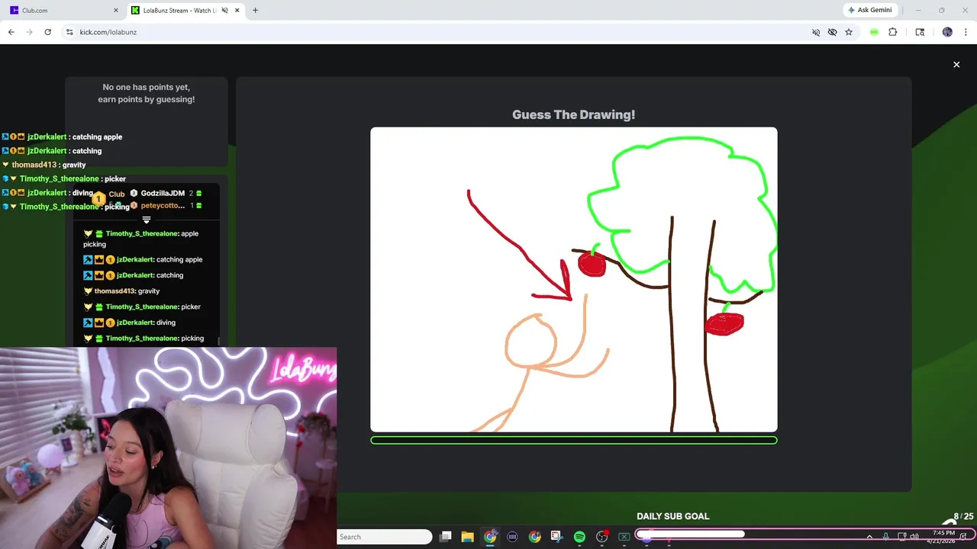Switch to the Club.com browser tab
Image resolution: width=977 pixels, height=549 pixels.
coord(63,11)
